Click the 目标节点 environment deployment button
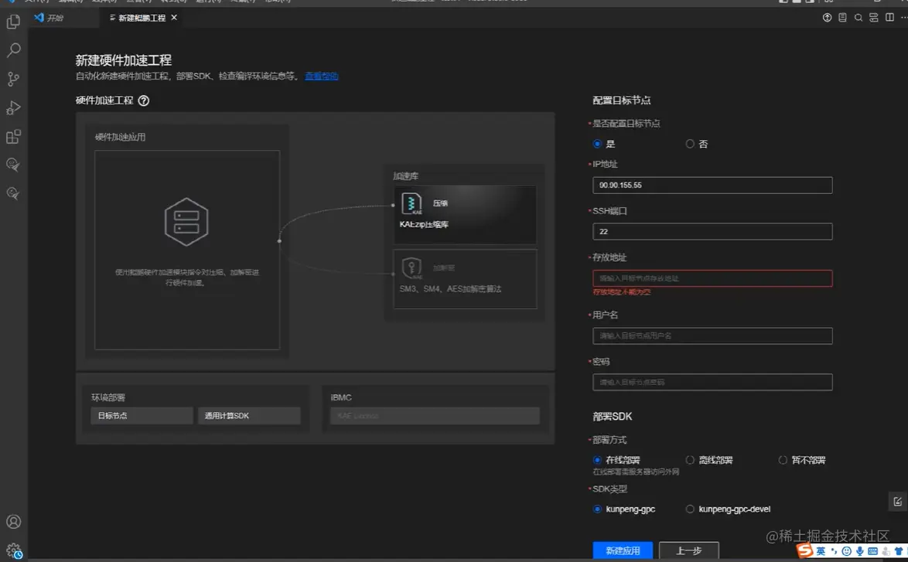The image size is (908, 562). [142, 416]
